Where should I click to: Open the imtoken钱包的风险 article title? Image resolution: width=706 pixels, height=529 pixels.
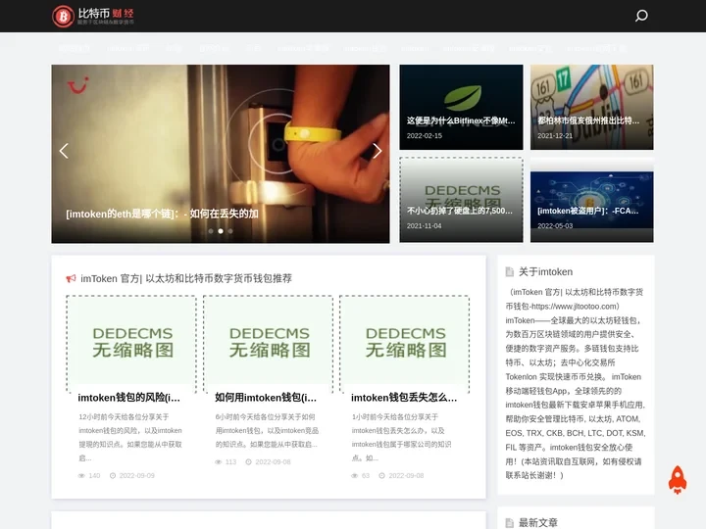coord(128,398)
